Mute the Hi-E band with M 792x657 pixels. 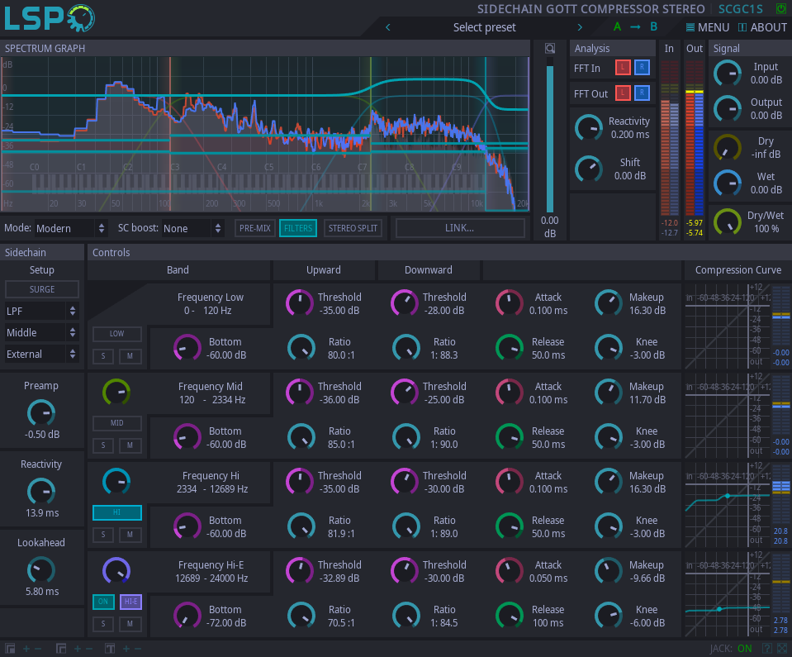pyautogui.click(x=130, y=624)
